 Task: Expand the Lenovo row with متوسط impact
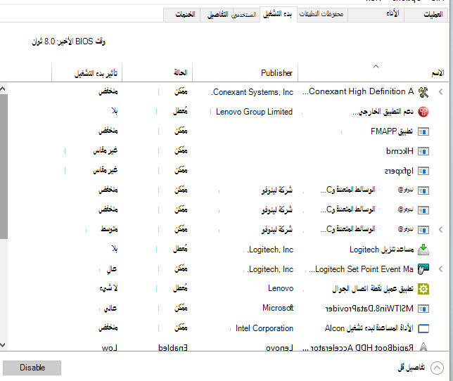440,230
